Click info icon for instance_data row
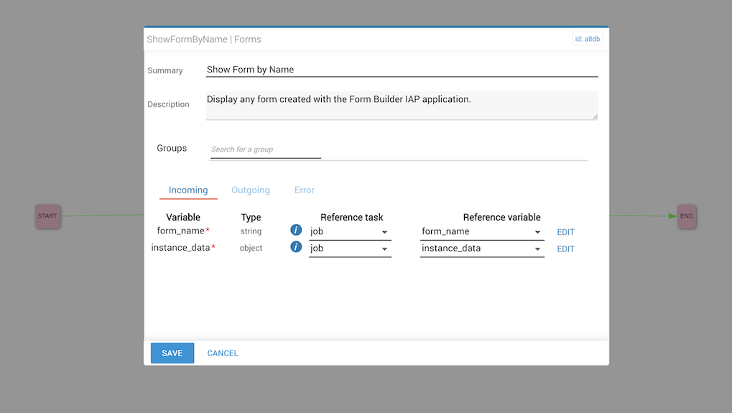 pyautogui.click(x=296, y=246)
